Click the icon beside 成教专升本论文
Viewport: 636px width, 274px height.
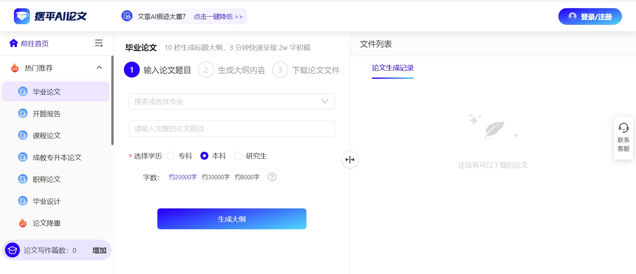[x=23, y=157]
